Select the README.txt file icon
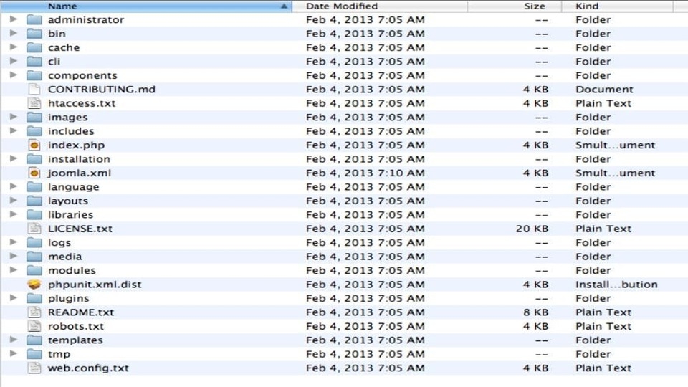688x387 pixels. click(34, 312)
